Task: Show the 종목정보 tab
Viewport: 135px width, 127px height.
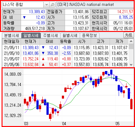Action: pyautogui.click(x=89, y=36)
